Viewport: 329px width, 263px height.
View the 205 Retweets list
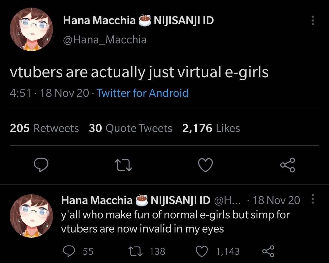pos(44,128)
